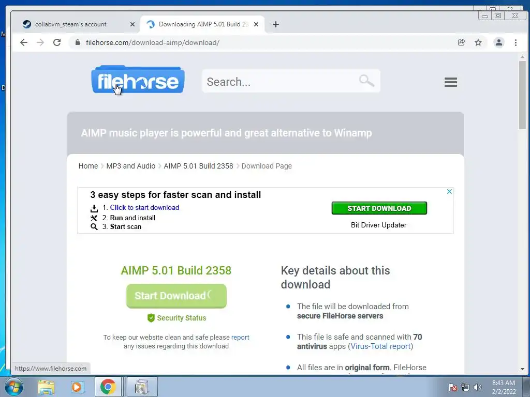The image size is (530, 397).
Task: Click the green START DOWNLOAD ad button
Action: (379, 208)
